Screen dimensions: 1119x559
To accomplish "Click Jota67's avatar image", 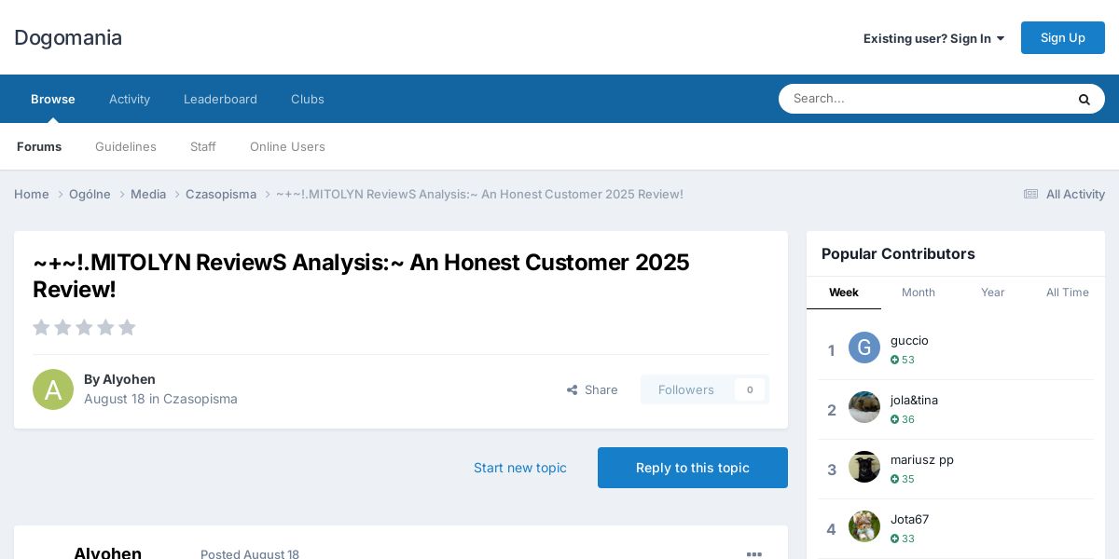I will [x=864, y=526].
